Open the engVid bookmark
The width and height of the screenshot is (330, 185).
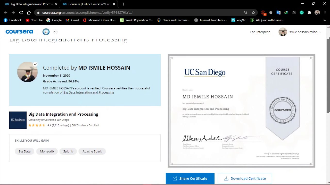pyautogui.click(x=239, y=20)
